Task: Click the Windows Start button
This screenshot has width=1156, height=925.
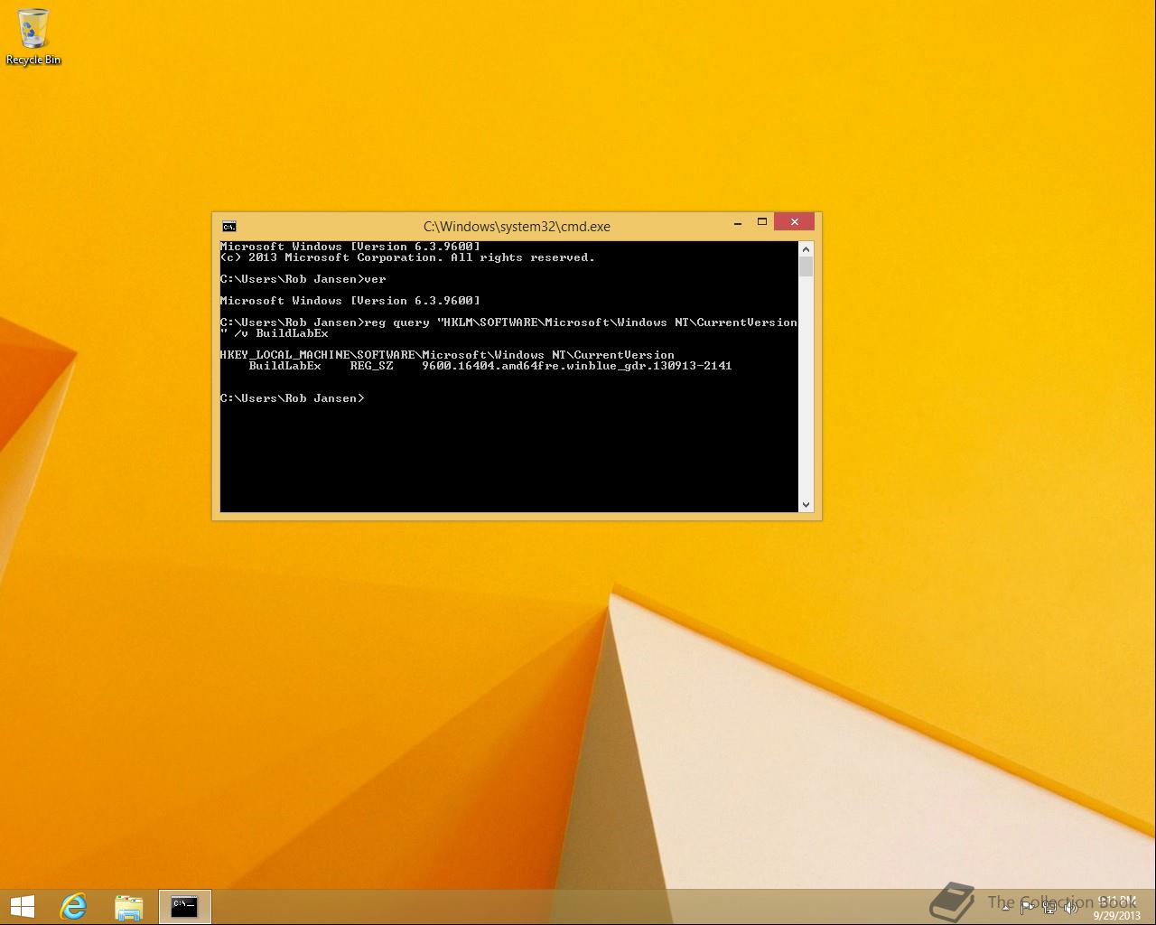Action: point(22,906)
